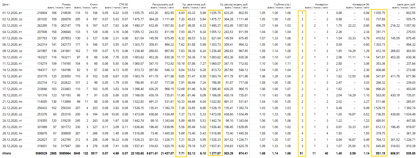Click total impressions value 5098529
Screen dimensions: 418x158
tap(41, 153)
